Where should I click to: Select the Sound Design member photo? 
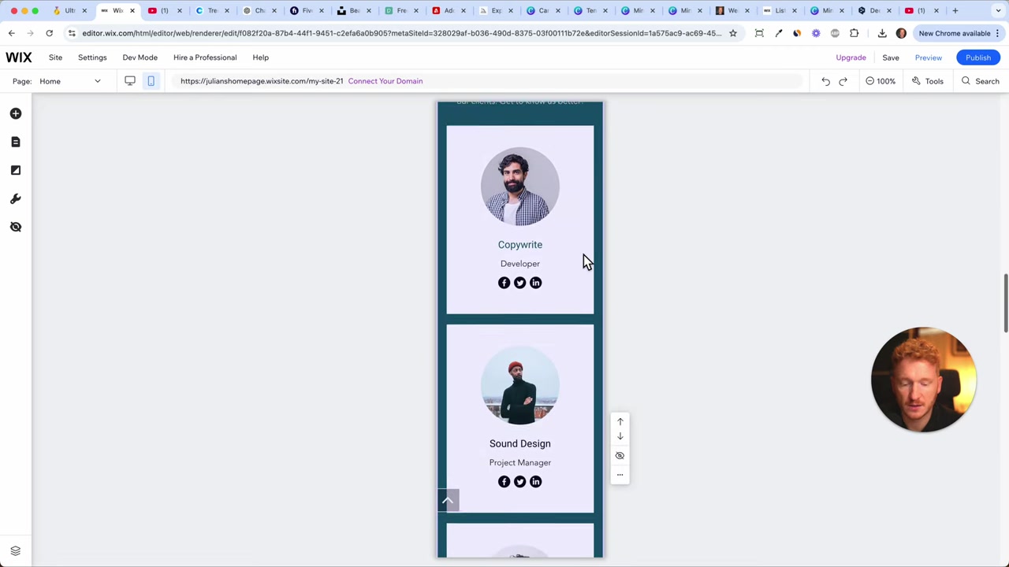tap(520, 386)
